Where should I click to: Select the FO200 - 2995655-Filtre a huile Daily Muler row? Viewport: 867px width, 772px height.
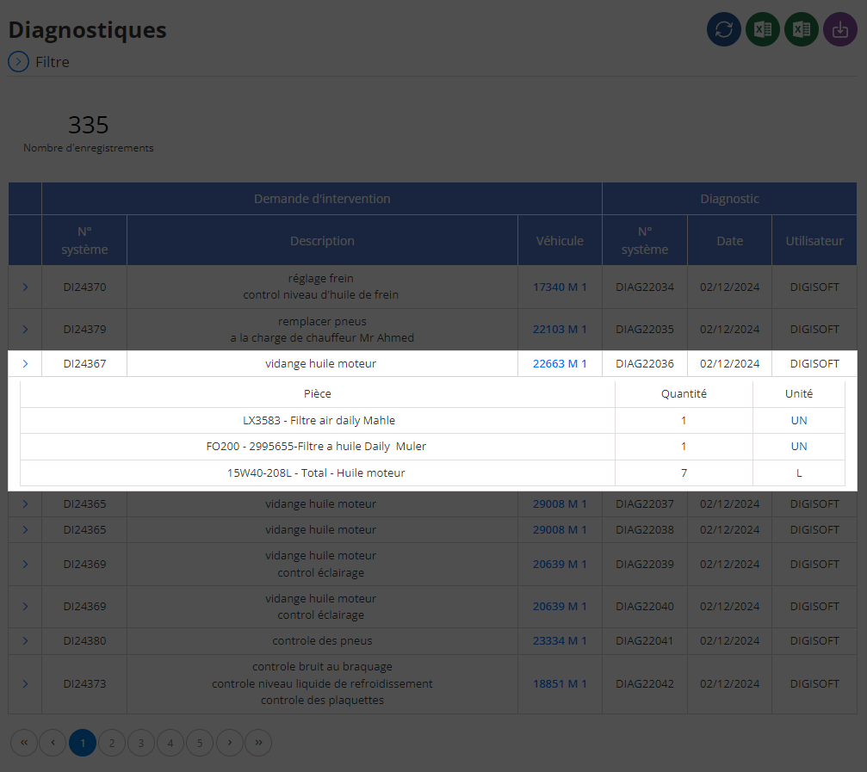pyautogui.click(x=432, y=447)
